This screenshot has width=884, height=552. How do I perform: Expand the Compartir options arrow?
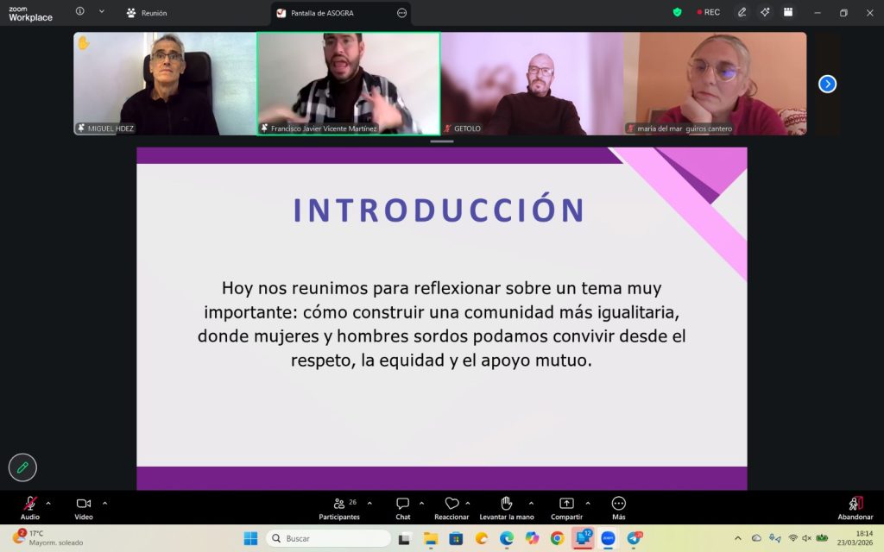coord(588,503)
